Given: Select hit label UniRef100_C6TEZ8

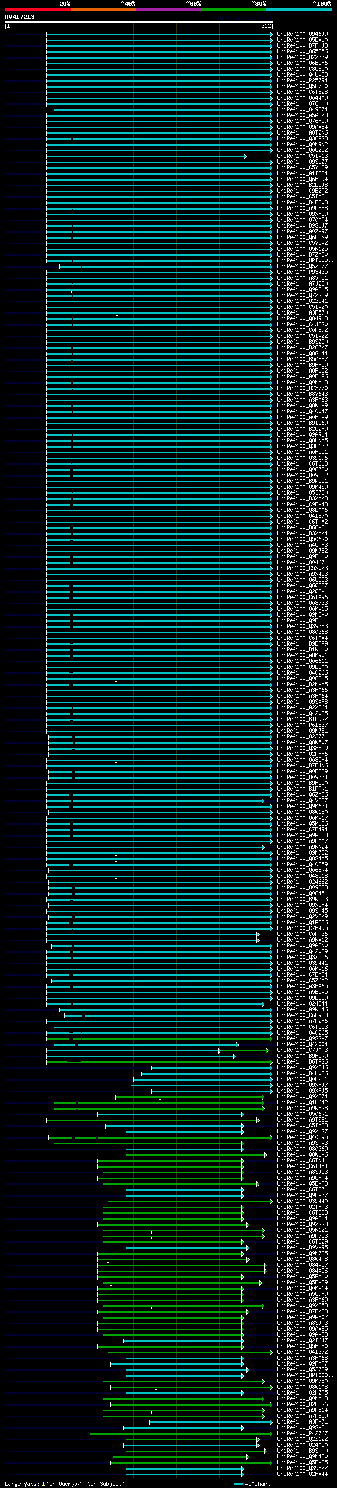Looking at the screenshot, I should (x=302, y=92).
